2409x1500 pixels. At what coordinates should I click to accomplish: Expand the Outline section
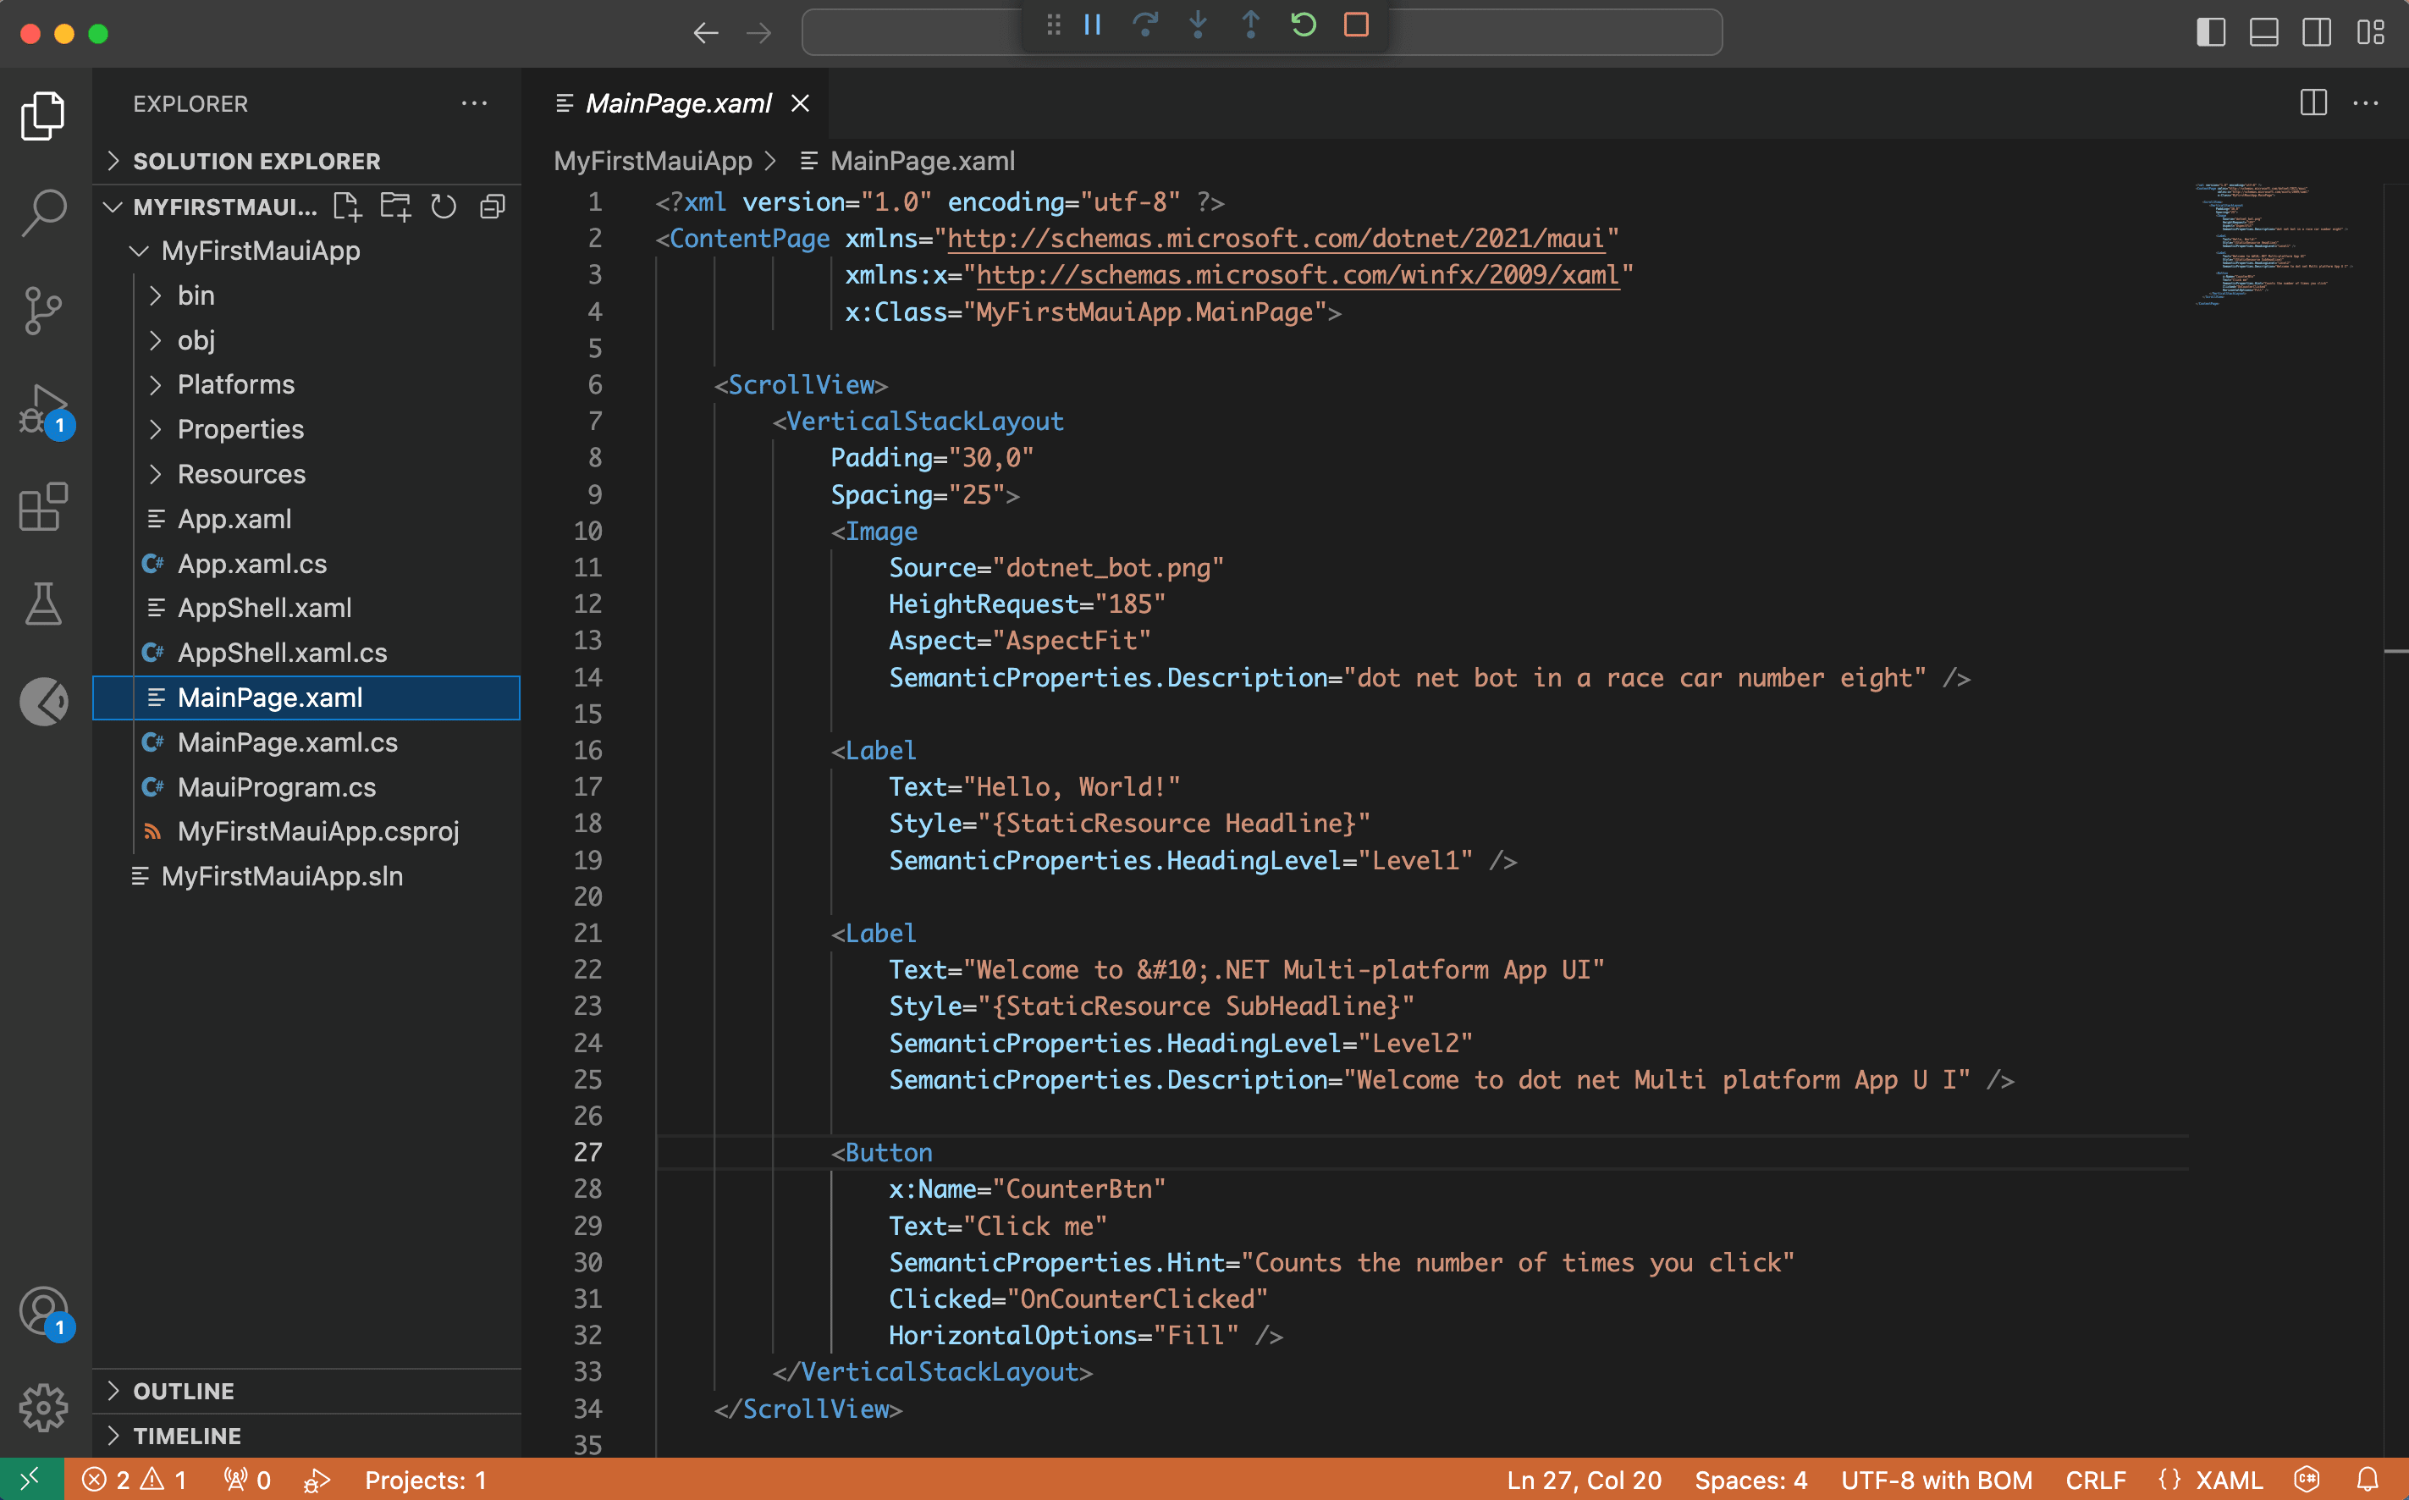184,1391
